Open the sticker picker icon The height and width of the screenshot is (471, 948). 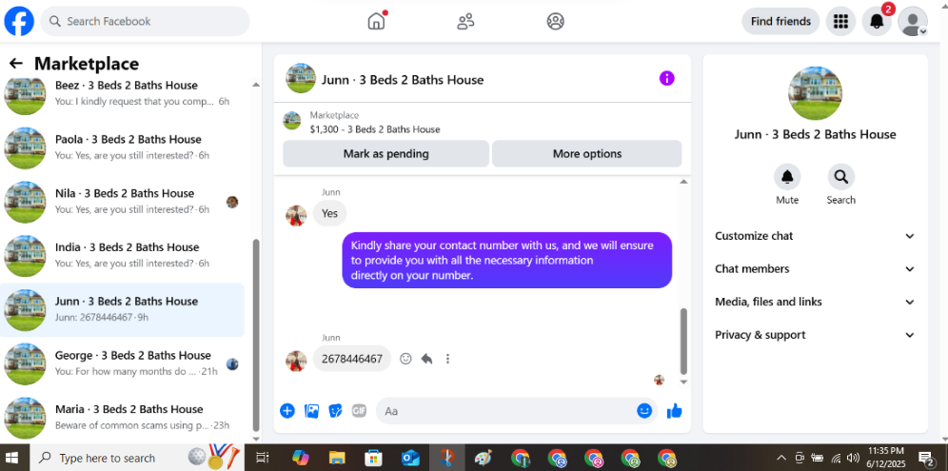[336, 411]
